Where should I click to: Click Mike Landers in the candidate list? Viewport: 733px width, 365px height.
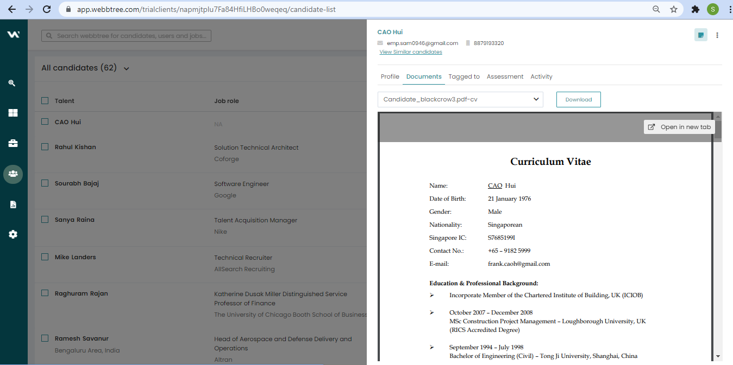(75, 257)
